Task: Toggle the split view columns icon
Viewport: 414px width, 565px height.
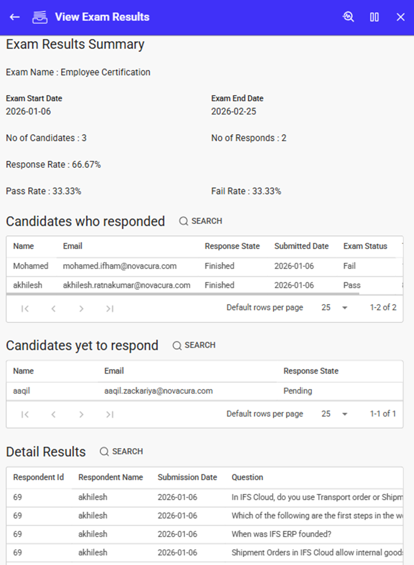Action: (x=374, y=17)
